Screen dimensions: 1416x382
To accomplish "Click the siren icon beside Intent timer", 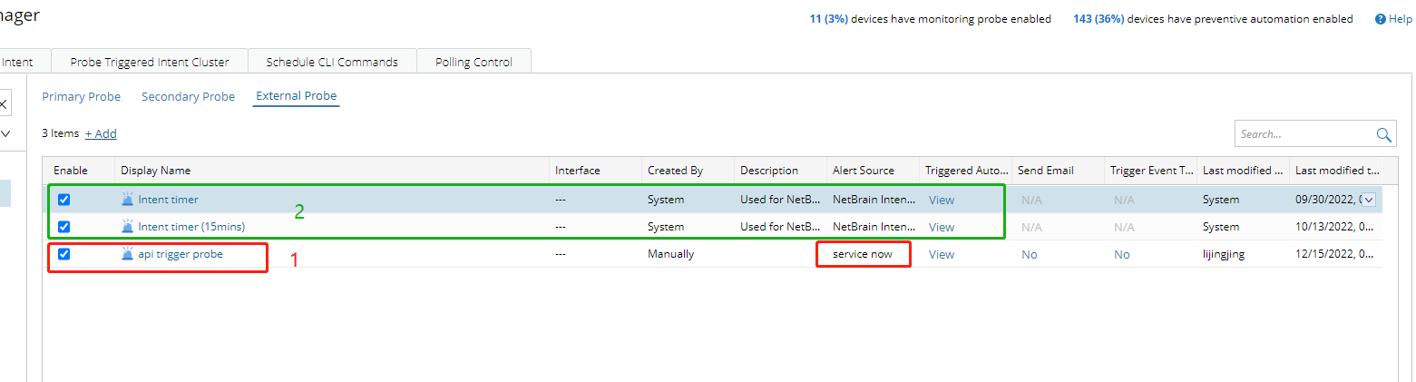I will pyautogui.click(x=127, y=200).
